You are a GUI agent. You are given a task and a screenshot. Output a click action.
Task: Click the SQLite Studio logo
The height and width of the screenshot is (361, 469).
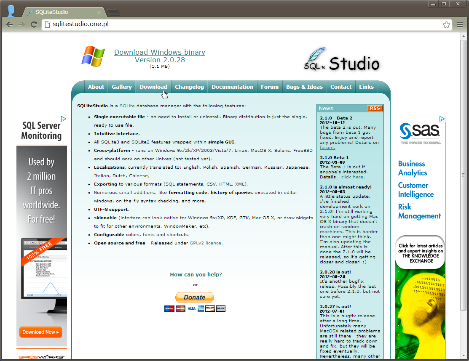[x=342, y=59]
